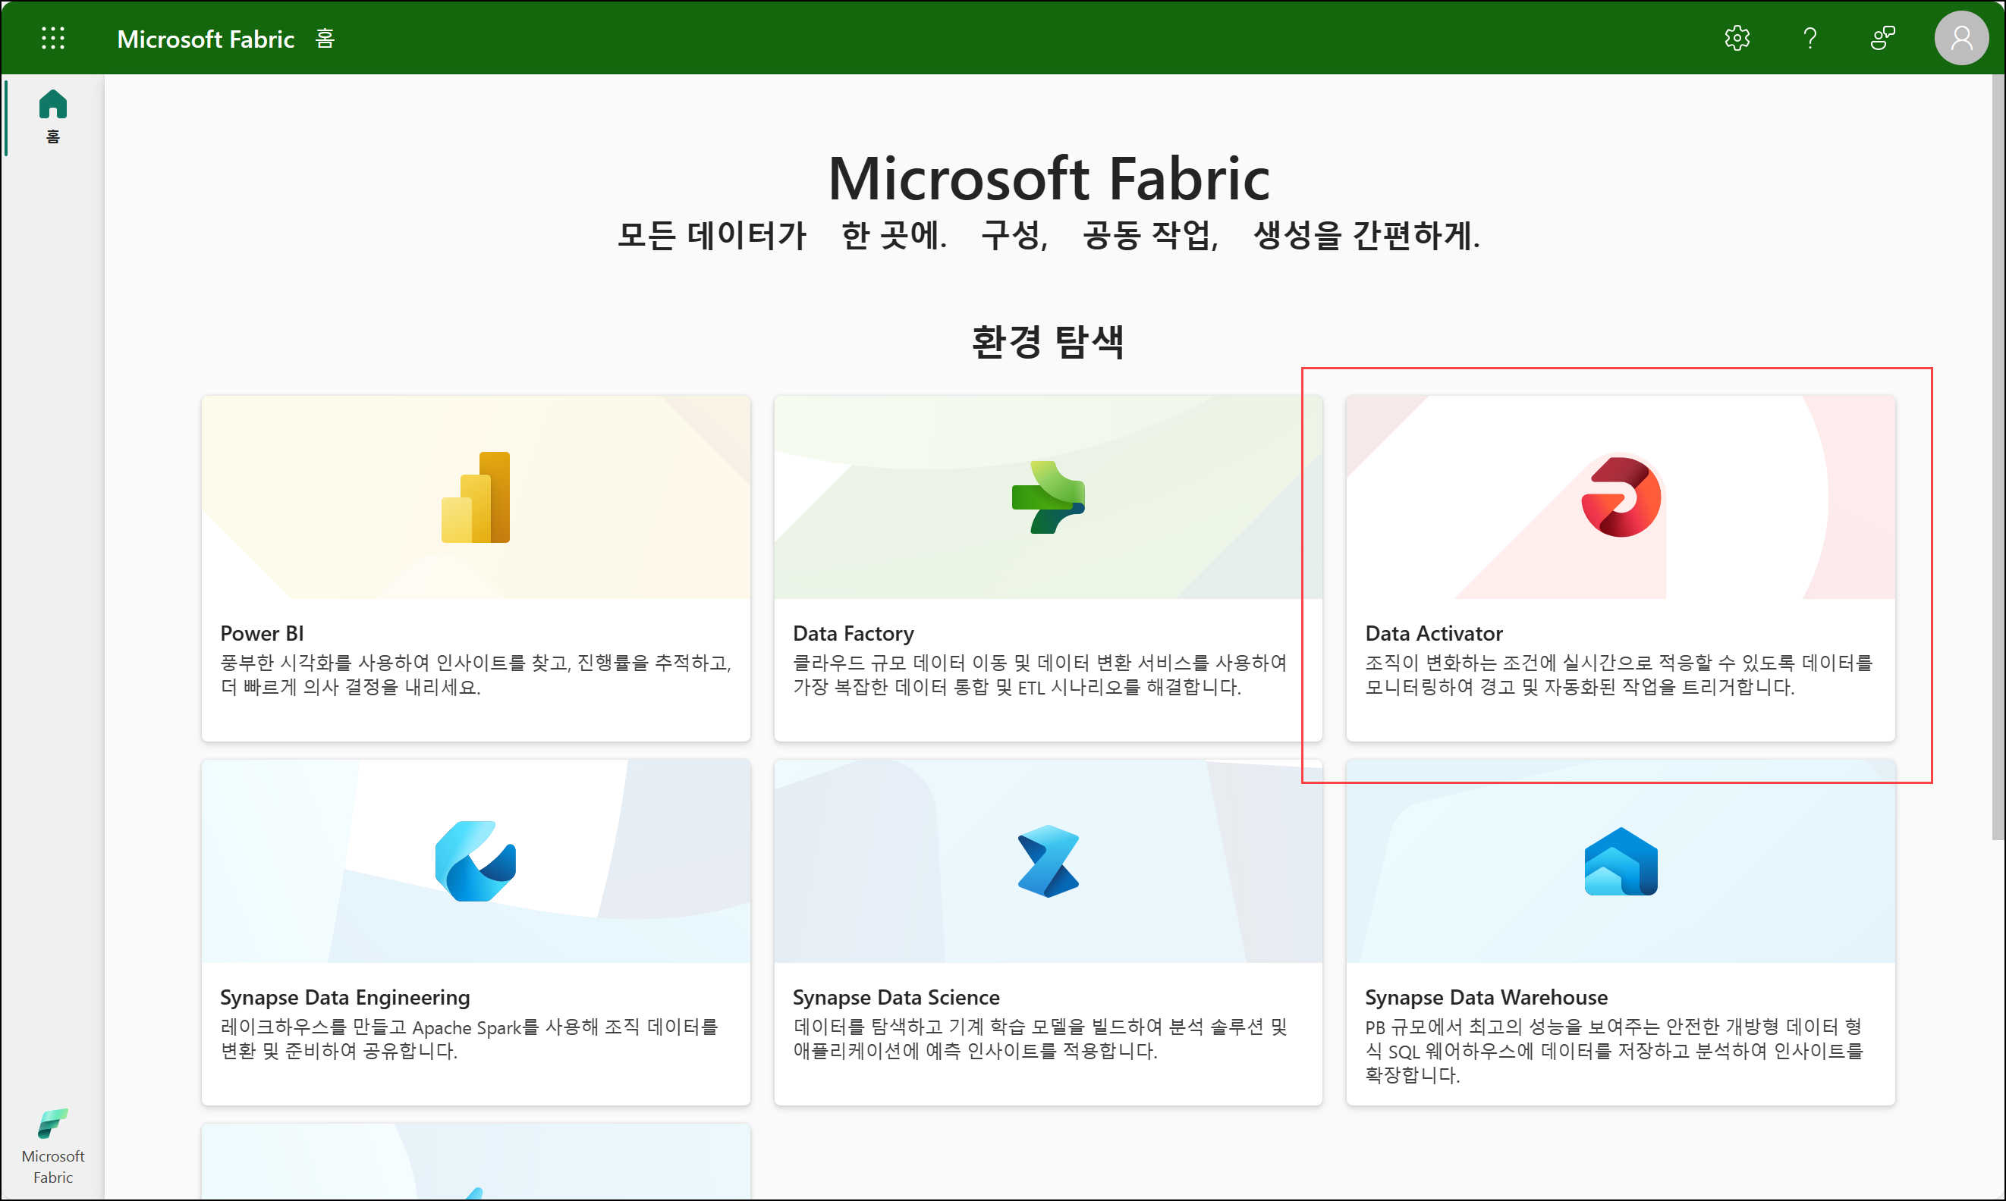2006x1201 pixels.
Task: Click the Data Activator logo icon
Action: pyautogui.click(x=1621, y=497)
